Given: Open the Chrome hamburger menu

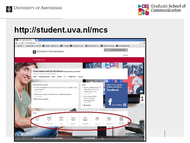Looking at the screenshot, I should click(x=144, y=43).
